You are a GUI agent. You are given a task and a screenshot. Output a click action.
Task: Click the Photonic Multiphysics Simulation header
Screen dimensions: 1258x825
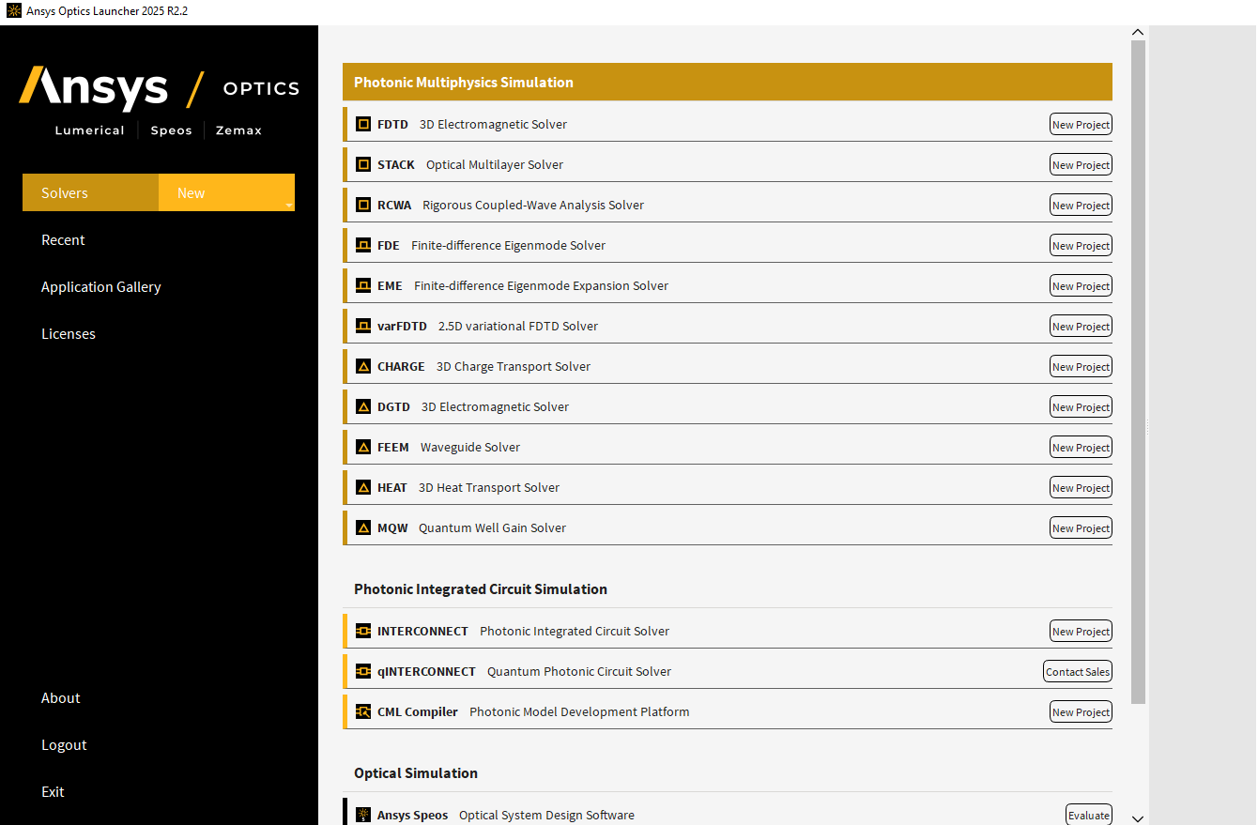coord(728,82)
